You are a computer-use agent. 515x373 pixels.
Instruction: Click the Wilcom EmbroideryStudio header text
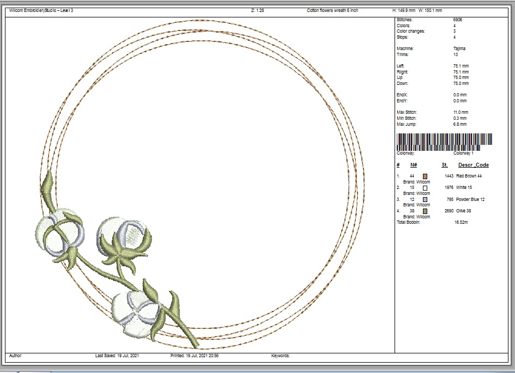pyautogui.click(x=41, y=11)
